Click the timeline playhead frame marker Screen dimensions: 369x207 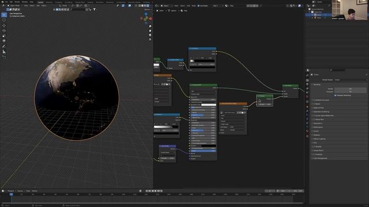[x=11, y=194]
